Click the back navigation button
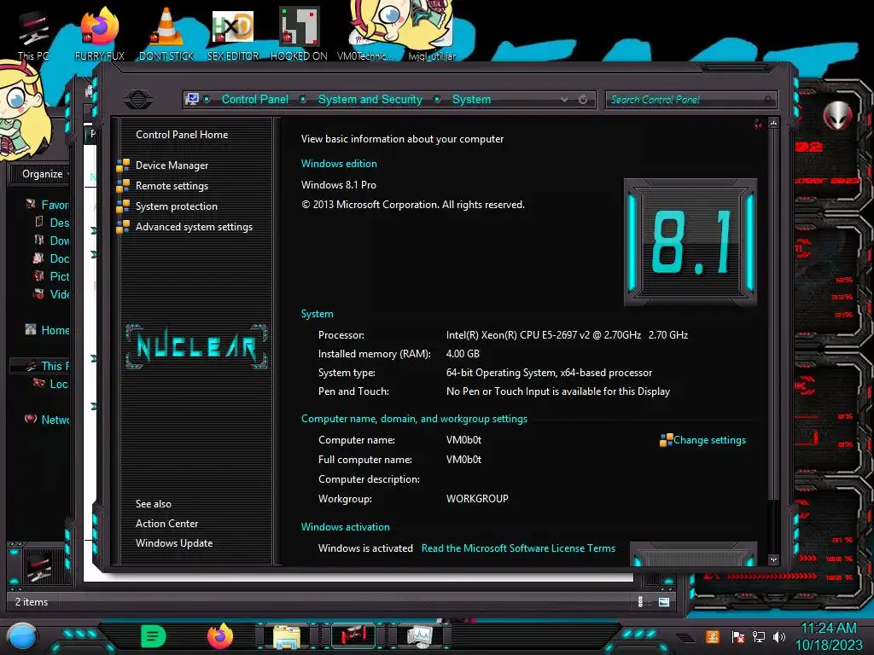Viewport: 874px width, 655px height. point(138,100)
